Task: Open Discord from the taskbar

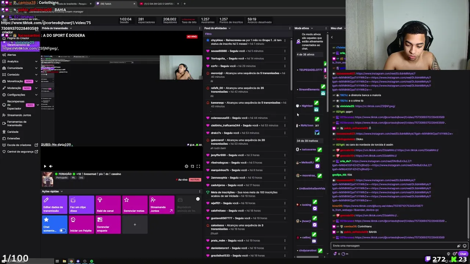Action: pyautogui.click(x=78, y=261)
